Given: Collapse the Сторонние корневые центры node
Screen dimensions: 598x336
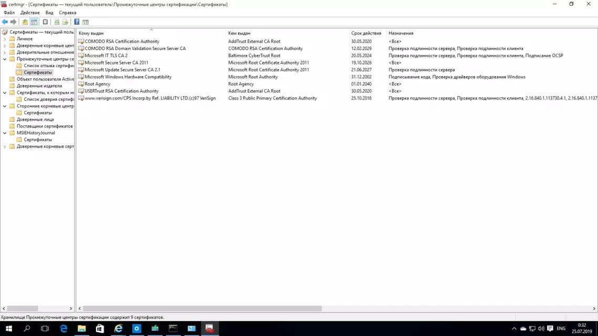Looking at the screenshot, I should click(x=5, y=106).
